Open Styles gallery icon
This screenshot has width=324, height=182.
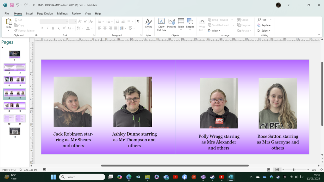pos(148,22)
